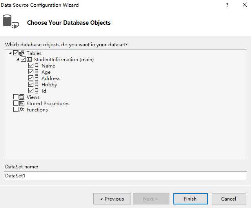Viewport: 251px width, 208px height.
Task: Click the Tables node database icon
Action: (x=22, y=53)
